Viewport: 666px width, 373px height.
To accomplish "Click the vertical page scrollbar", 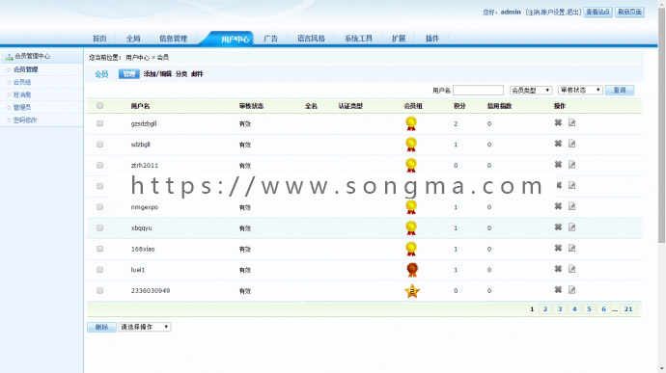I will tap(661, 125).
